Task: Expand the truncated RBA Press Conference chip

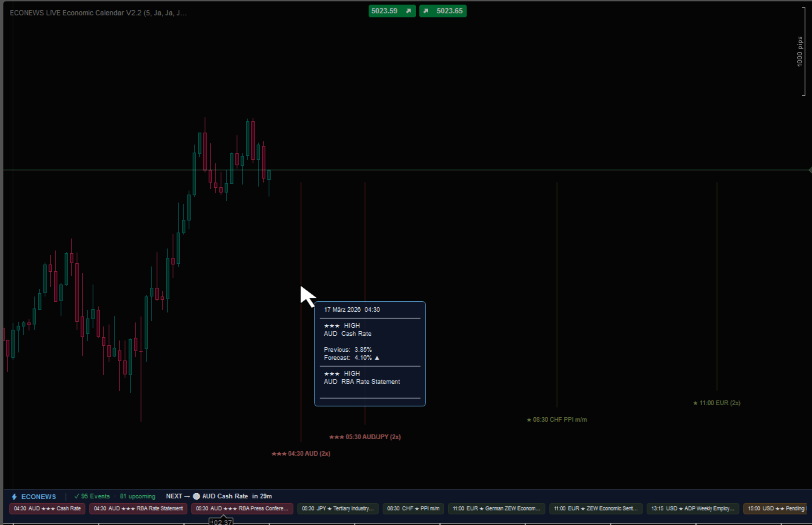Action: click(x=241, y=508)
